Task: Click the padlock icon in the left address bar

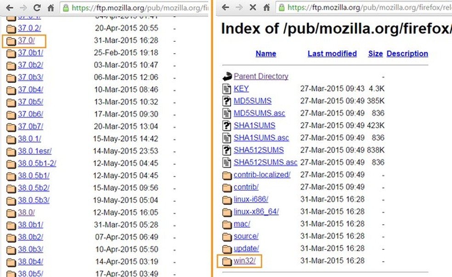Action: pos(65,7)
